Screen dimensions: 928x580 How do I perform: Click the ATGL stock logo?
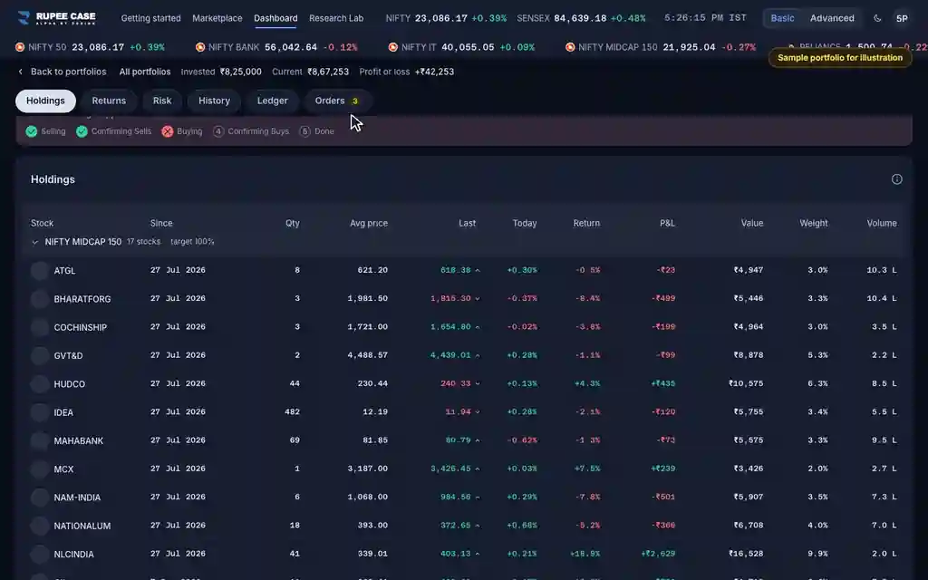[40, 270]
